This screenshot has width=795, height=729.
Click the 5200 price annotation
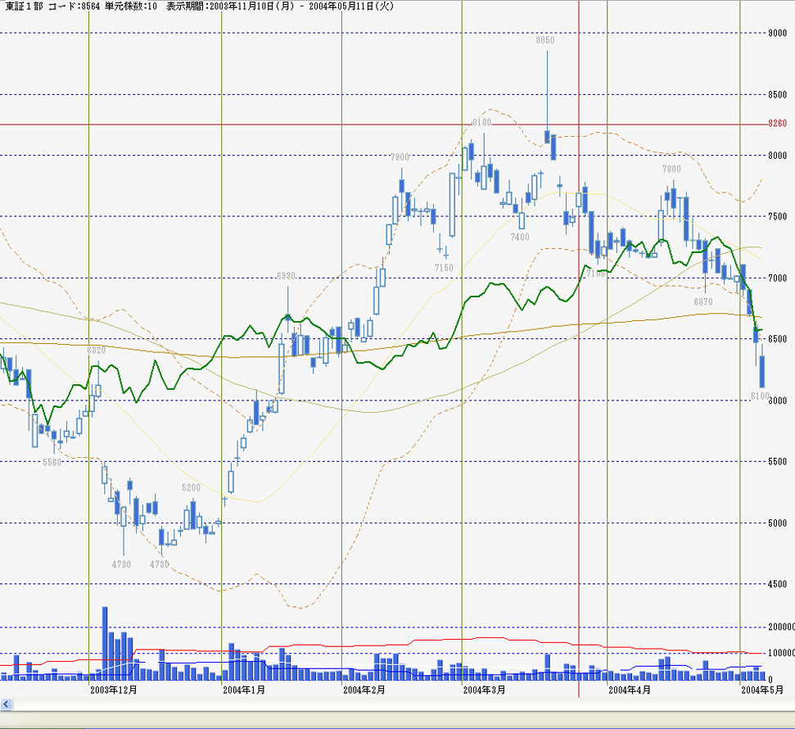pos(191,488)
